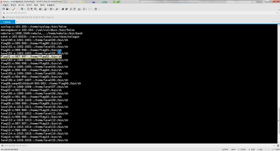Click the flag06:ueqwOCnSGdsuM line
This screenshot has height=151, width=280.
pyautogui.click(x=41, y=83)
